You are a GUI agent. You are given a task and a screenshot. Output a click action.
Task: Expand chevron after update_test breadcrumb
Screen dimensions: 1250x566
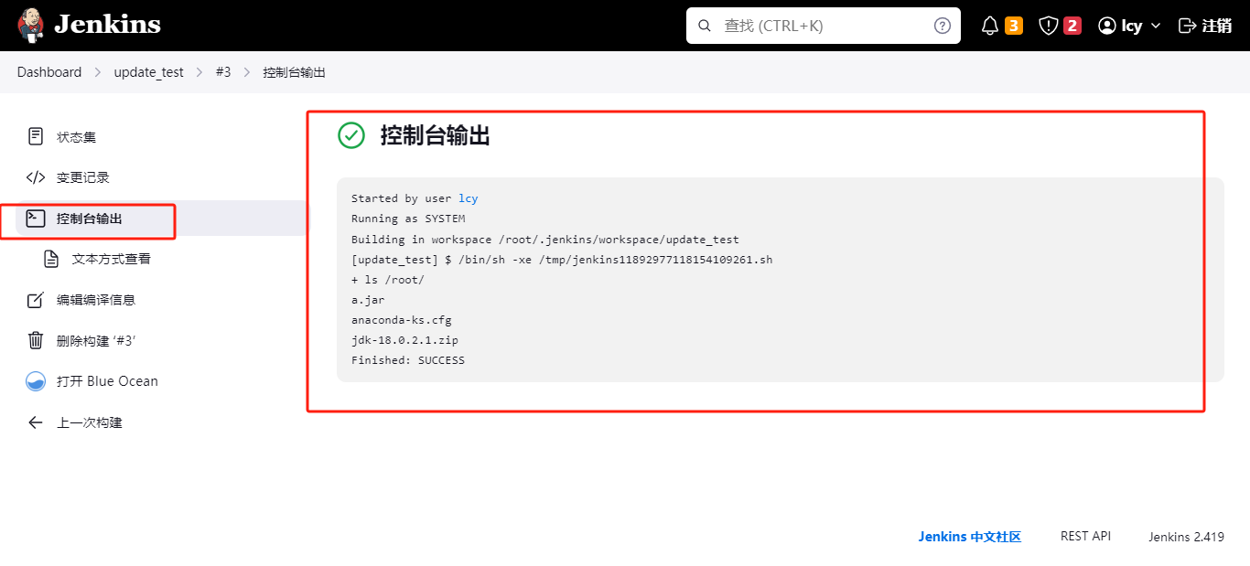(199, 72)
